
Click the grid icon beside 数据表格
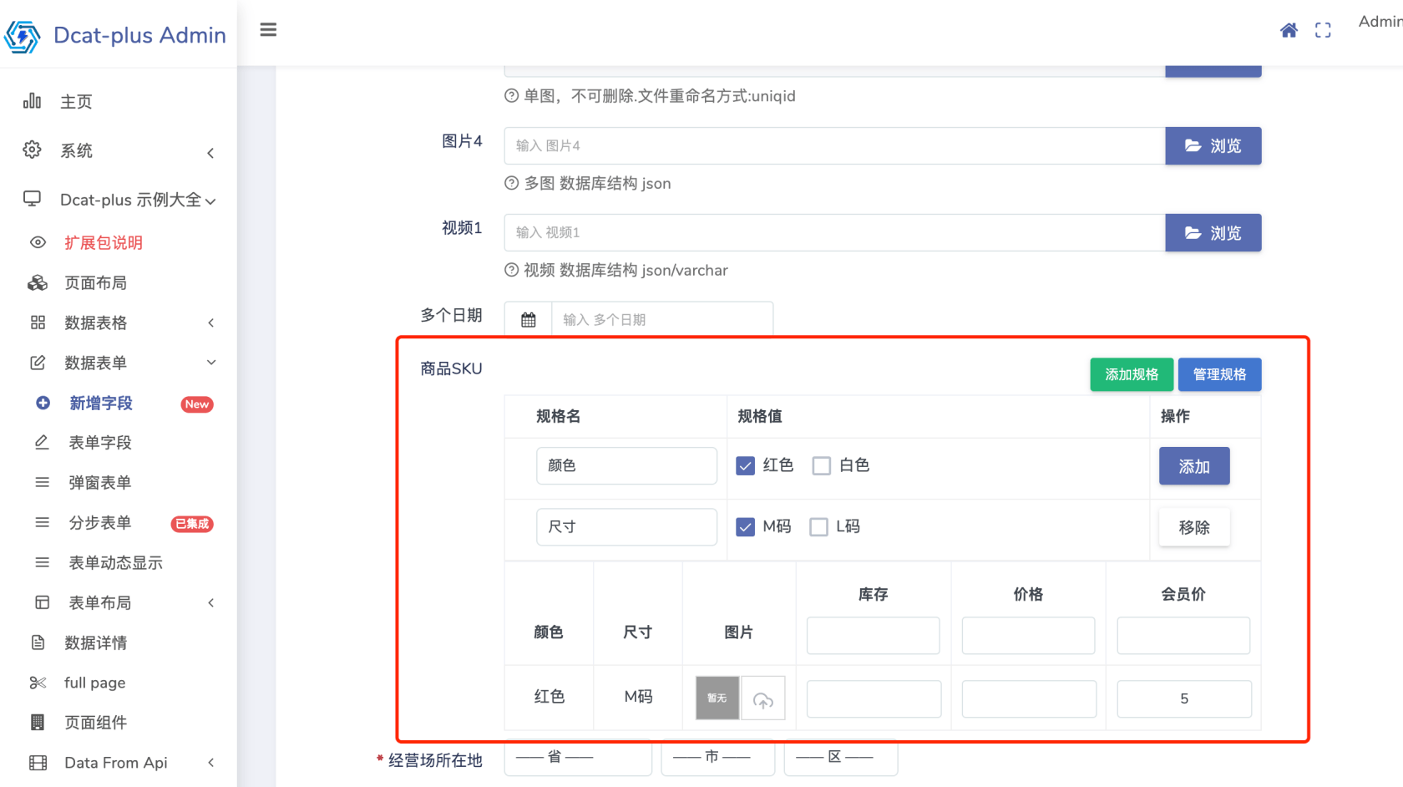38,322
